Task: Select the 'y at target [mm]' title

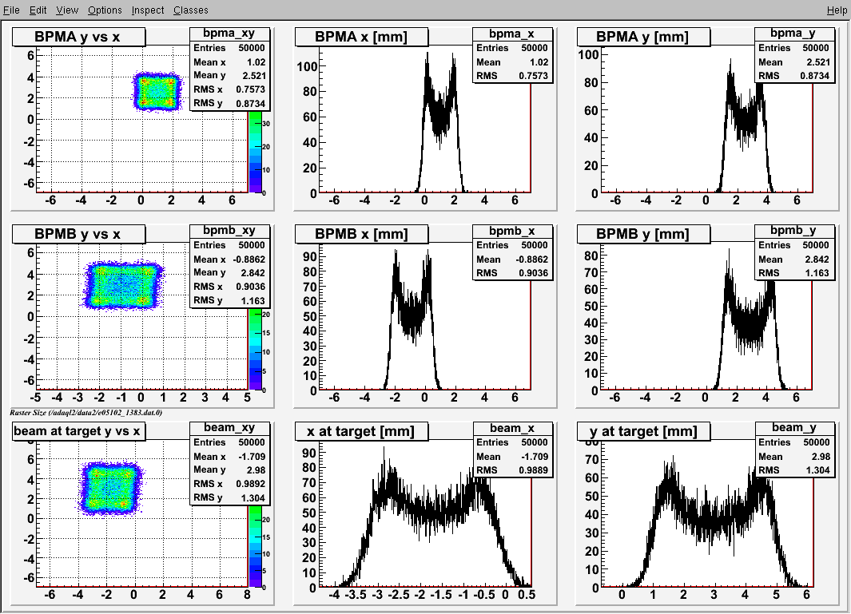Action: [642, 431]
